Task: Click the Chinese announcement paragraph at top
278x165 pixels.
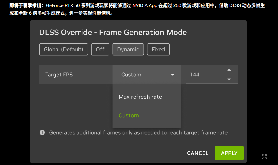Action: point(137,9)
